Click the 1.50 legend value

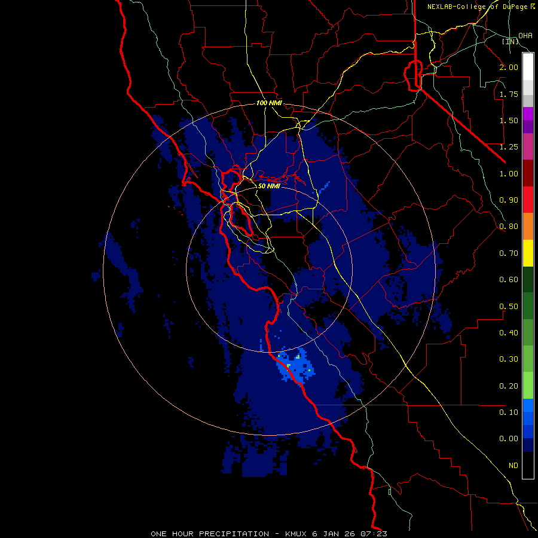point(509,120)
